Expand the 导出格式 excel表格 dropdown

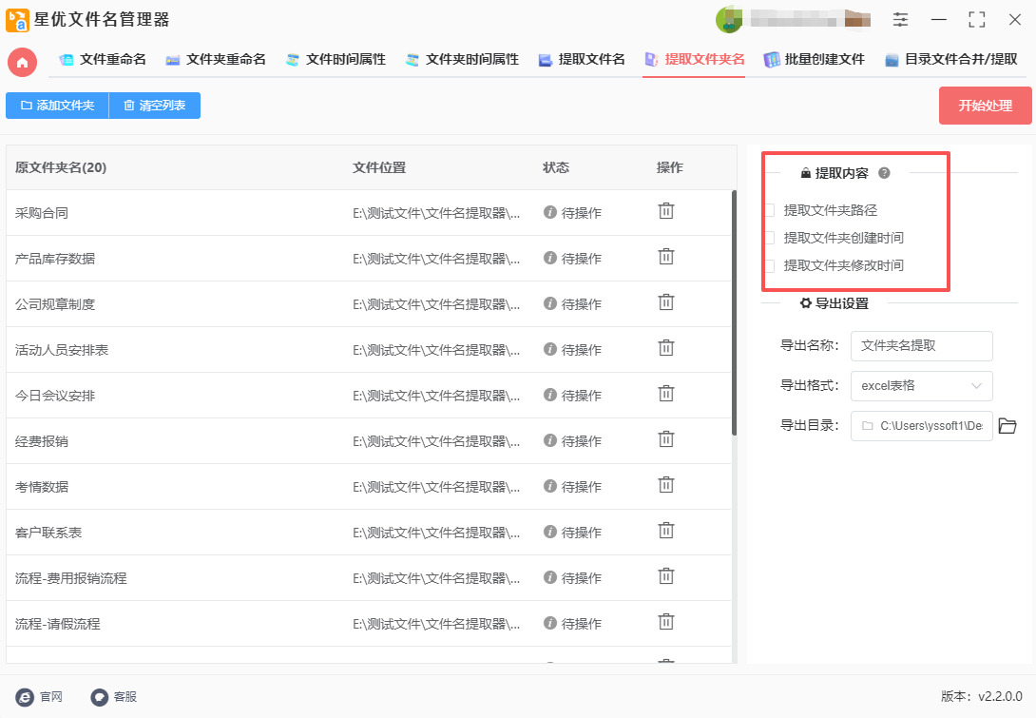coord(921,386)
